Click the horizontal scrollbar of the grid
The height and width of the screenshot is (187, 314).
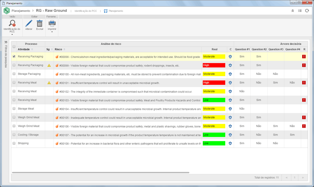(x=101, y=172)
